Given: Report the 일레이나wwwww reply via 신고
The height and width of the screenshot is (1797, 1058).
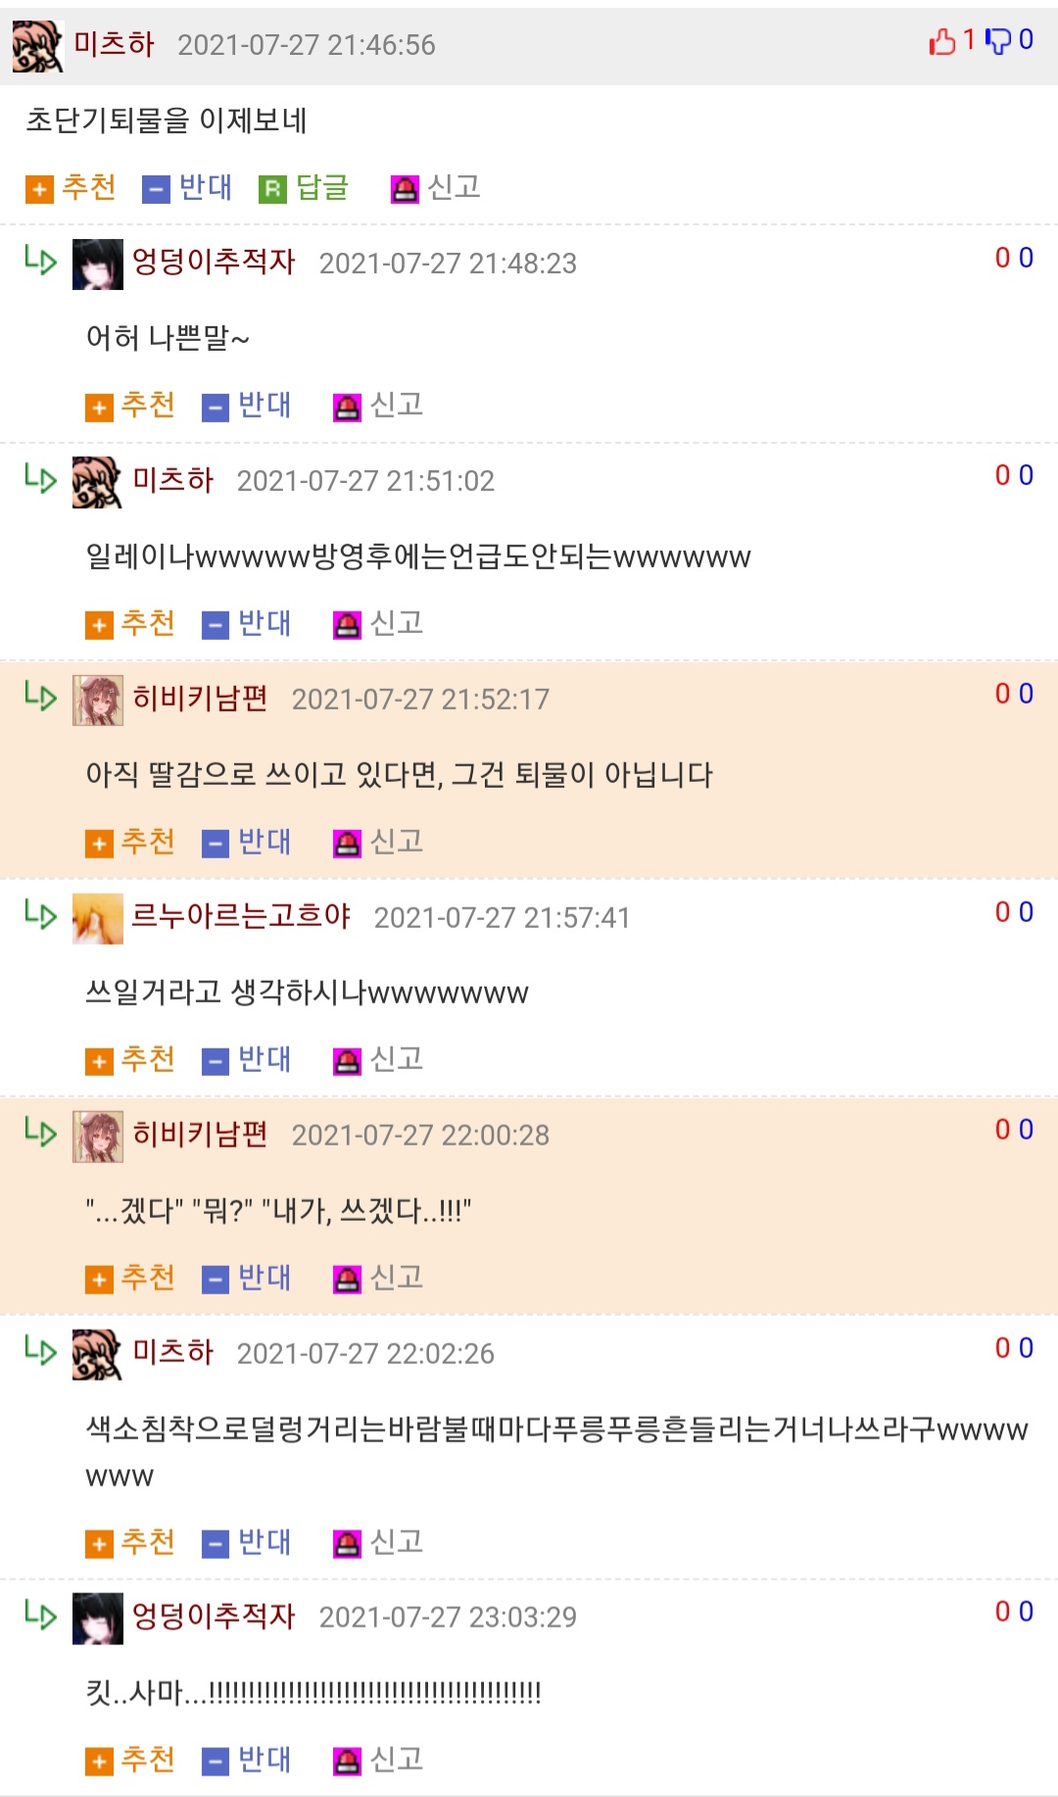Looking at the screenshot, I should point(378,624).
